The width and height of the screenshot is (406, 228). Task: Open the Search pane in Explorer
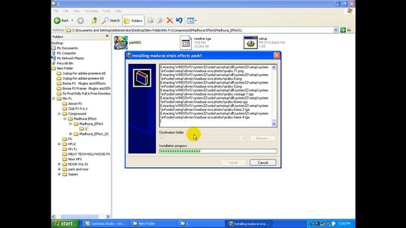click(111, 20)
